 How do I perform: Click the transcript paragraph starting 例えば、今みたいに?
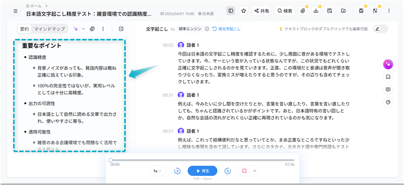[264, 111]
